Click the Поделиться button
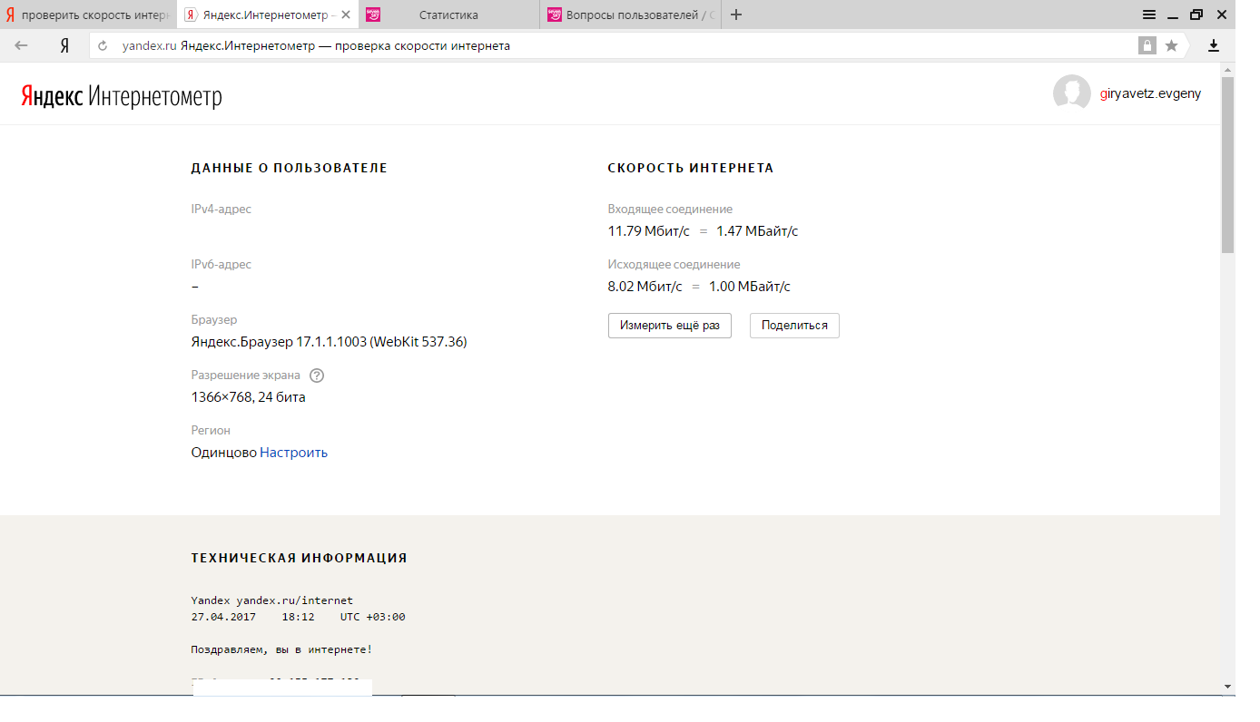This screenshot has width=1260, height=722. (794, 326)
